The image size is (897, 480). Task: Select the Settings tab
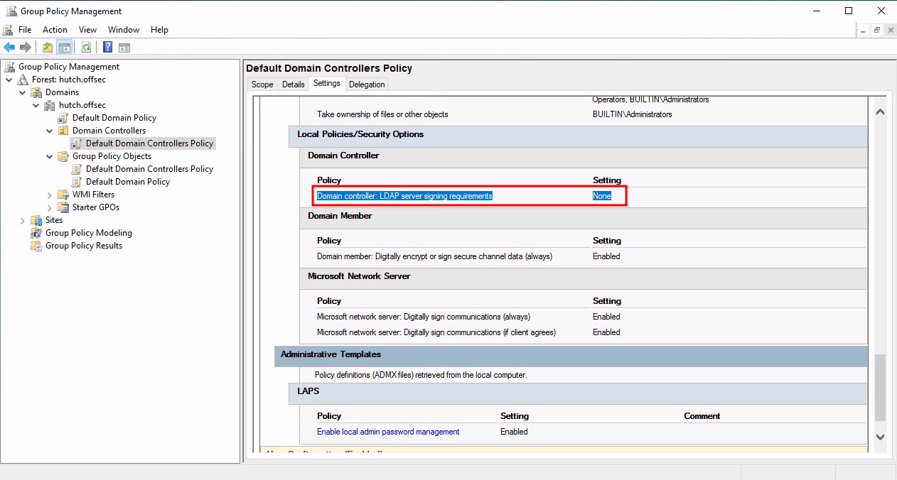[327, 84]
